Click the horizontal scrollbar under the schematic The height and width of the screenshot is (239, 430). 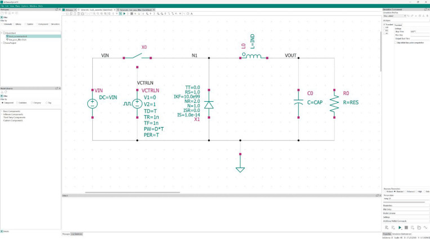132,192
